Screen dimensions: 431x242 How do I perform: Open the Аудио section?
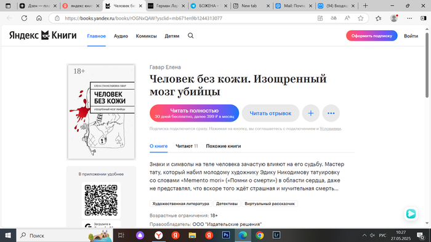click(x=121, y=36)
